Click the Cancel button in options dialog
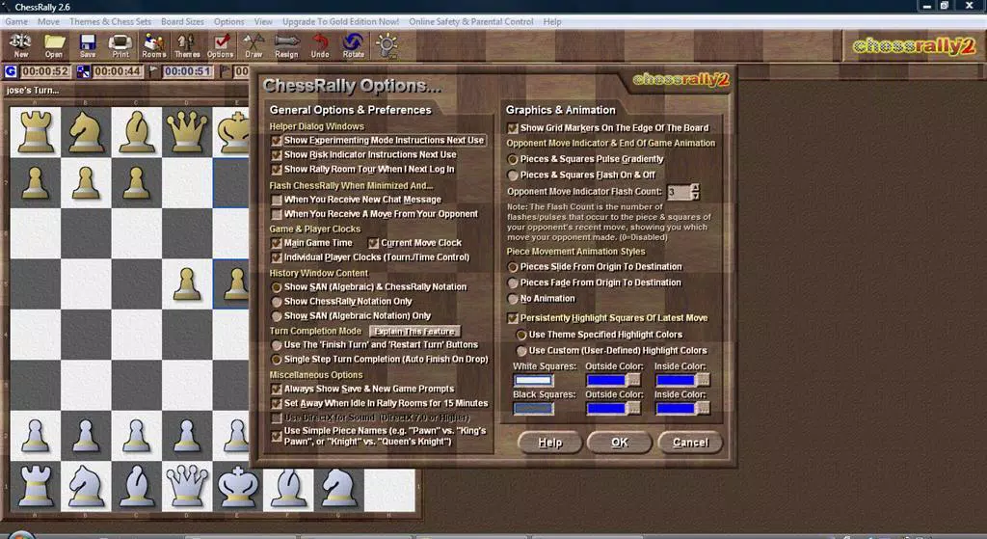This screenshot has height=539, width=987. [x=690, y=442]
